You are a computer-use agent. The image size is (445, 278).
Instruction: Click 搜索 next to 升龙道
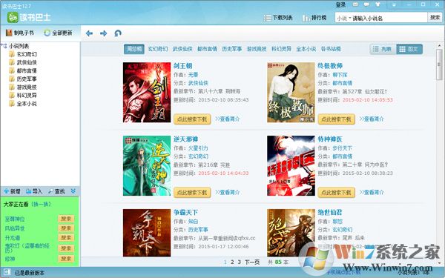point(66,238)
